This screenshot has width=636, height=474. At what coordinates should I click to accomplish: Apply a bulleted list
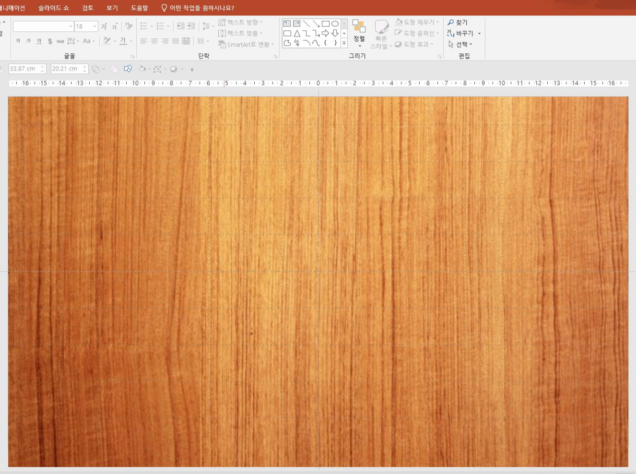(x=143, y=26)
